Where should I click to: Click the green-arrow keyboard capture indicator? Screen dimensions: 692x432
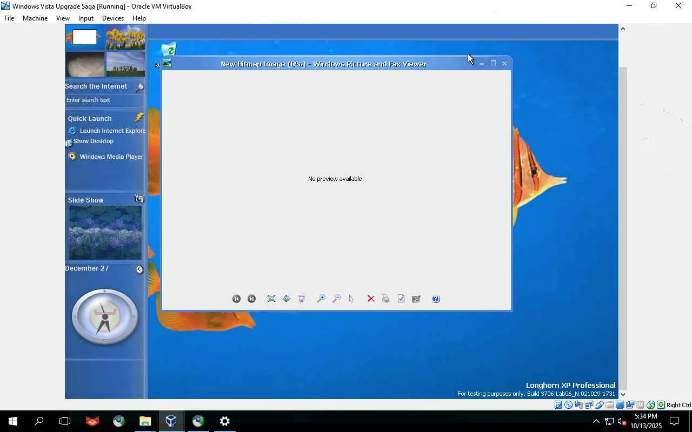pyautogui.click(x=661, y=405)
